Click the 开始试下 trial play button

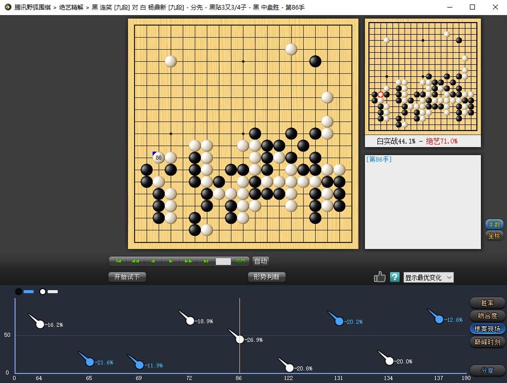click(x=126, y=277)
